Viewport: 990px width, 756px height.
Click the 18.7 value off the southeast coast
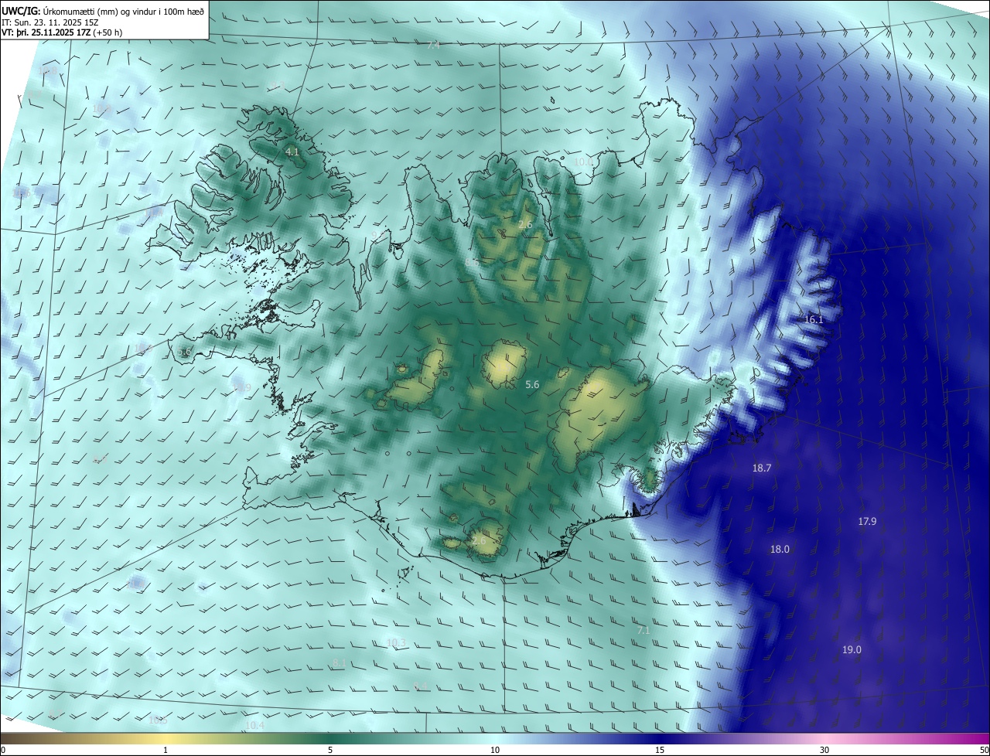click(x=762, y=468)
